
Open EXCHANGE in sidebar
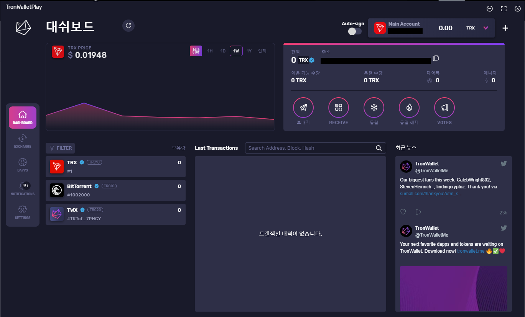click(23, 141)
